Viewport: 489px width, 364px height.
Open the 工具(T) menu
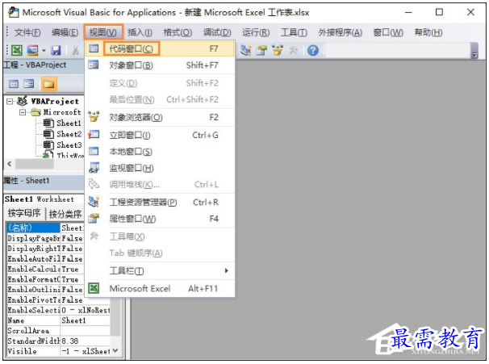[294, 32]
